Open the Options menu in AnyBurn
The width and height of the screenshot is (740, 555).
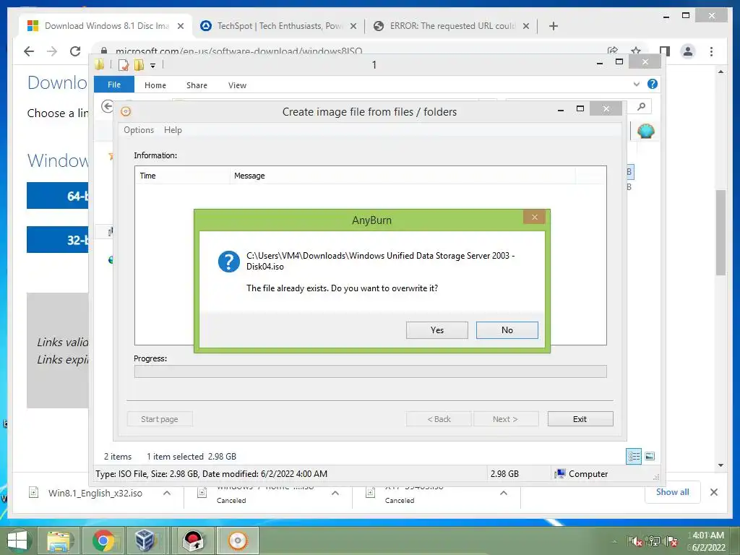[x=139, y=130]
